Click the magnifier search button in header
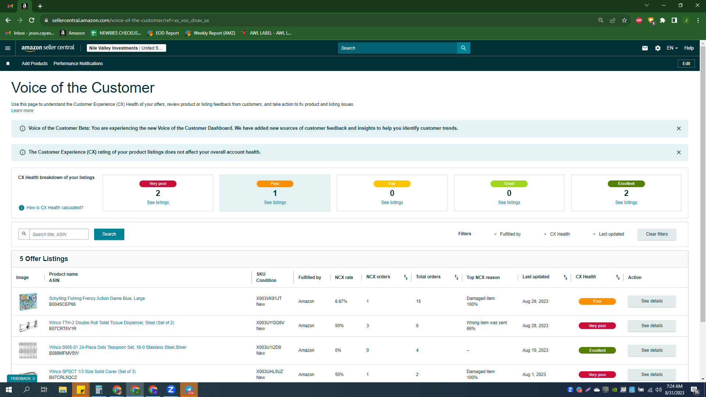The width and height of the screenshot is (706, 397). [463, 48]
